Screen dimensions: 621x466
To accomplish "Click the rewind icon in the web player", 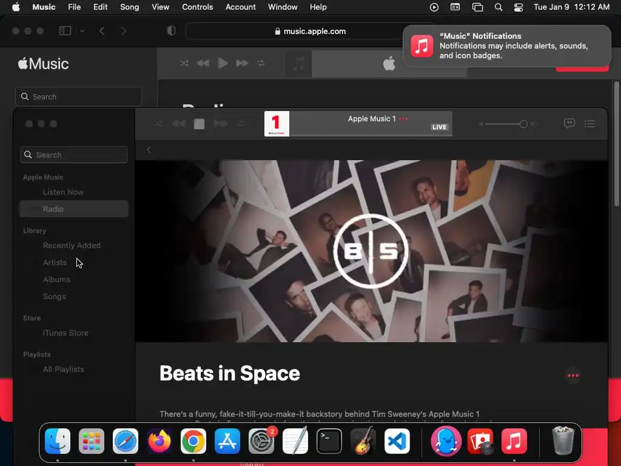I will [203, 63].
